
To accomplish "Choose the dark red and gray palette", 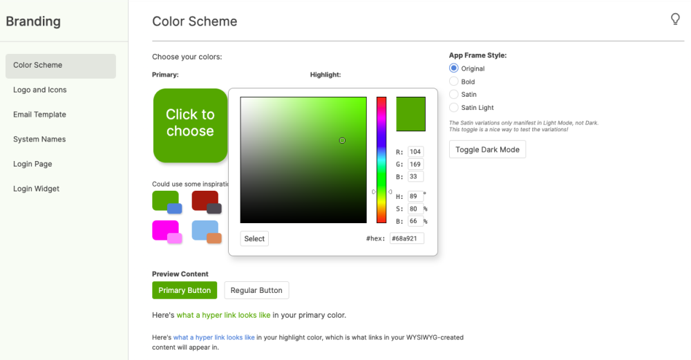I will point(206,202).
